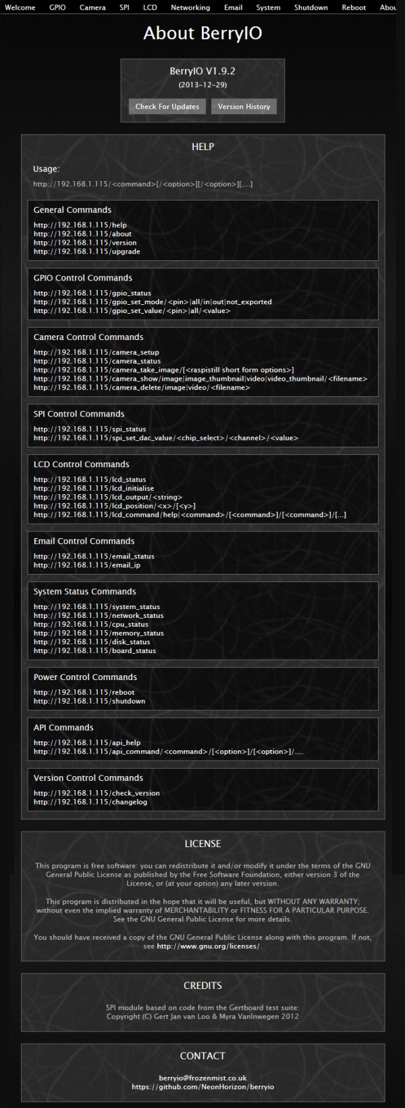Click the /camera_status command URL
The image size is (405, 1108).
[x=97, y=361]
